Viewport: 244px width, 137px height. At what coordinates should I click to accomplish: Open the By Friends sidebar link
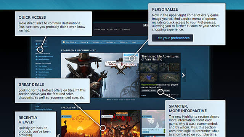coord(42,44)
